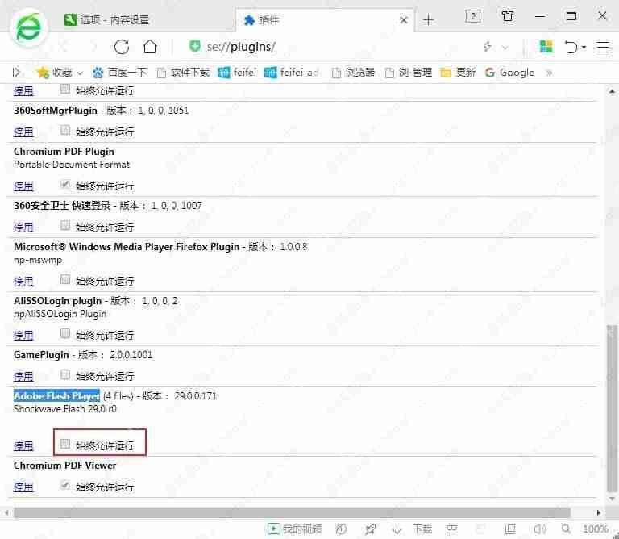Open the 百度一下 bookmark

[119, 73]
